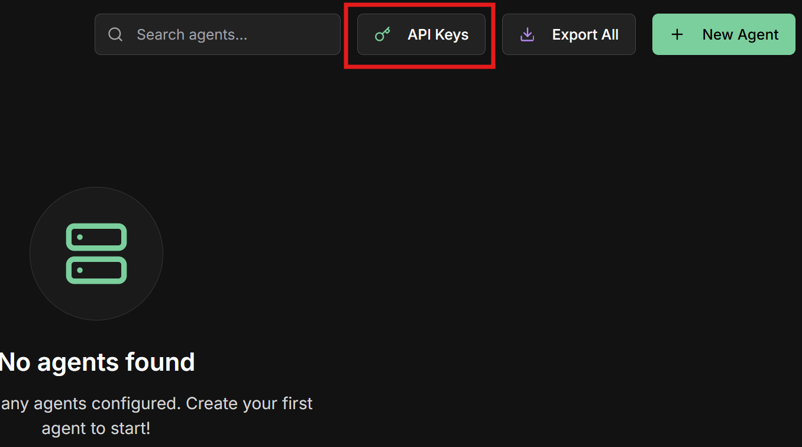802x447 pixels.
Task: Click "Export All" to download agents
Action: (568, 34)
